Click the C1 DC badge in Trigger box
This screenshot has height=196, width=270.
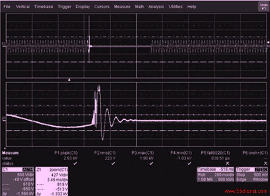tap(261, 169)
